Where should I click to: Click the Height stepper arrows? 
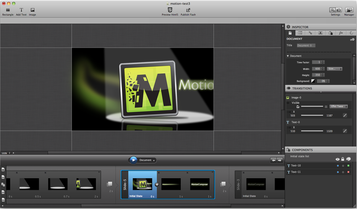323,75
